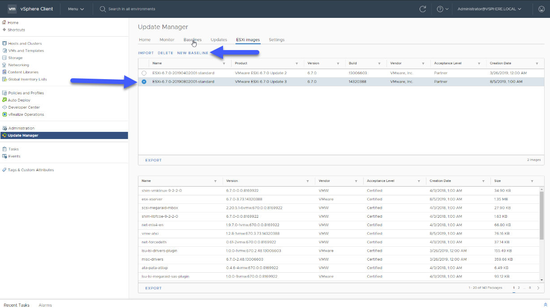Open the Recent Tasks panel
550x308 pixels.
[17, 305]
